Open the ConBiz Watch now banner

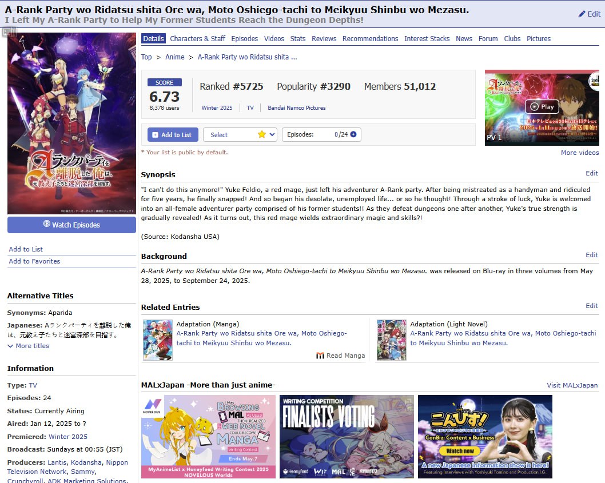(x=485, y=437)
